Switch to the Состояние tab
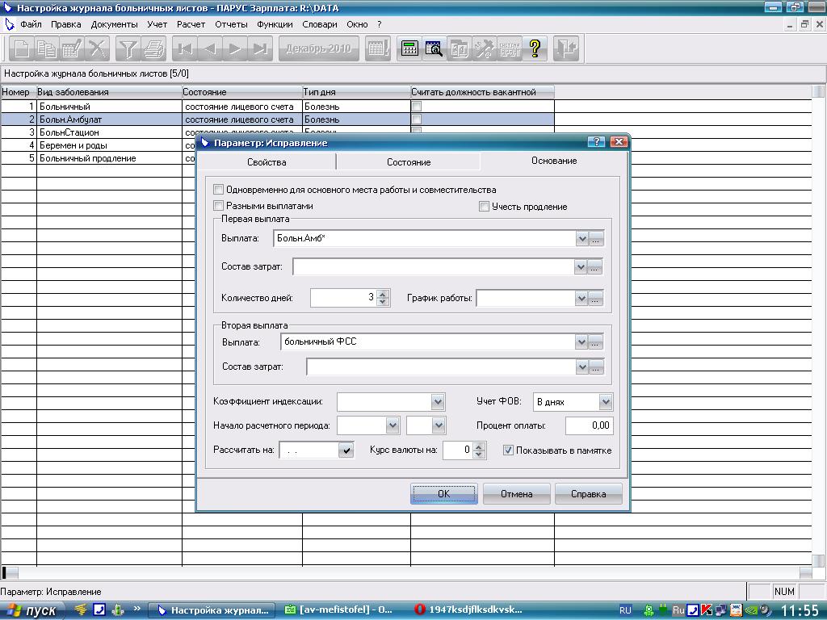The width and height of the screenshot is (827, 620). [409, 161]
